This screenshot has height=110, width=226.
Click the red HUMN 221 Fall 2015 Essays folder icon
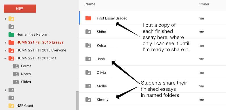(x=11, y=42)
